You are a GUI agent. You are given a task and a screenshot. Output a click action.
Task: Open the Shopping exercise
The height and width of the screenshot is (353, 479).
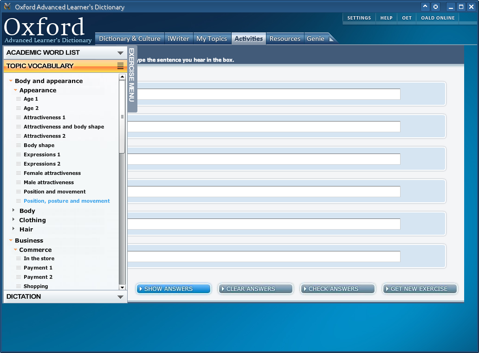[36, 286]
